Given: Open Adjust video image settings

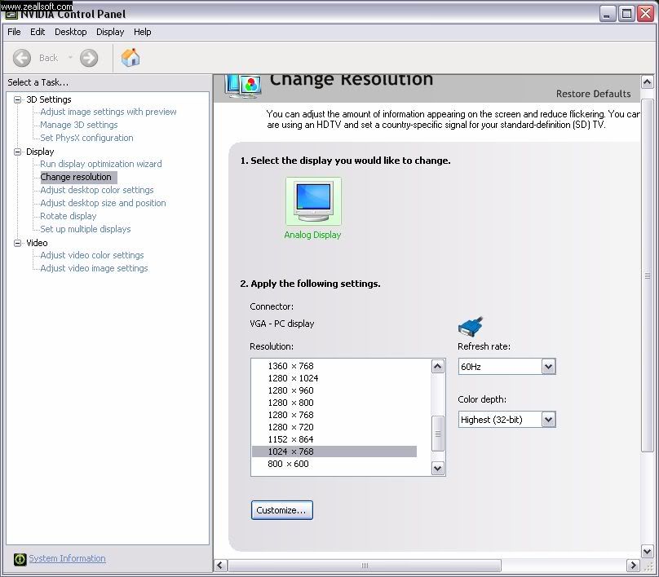Looking at the screenshot, I should click(94, 268).
